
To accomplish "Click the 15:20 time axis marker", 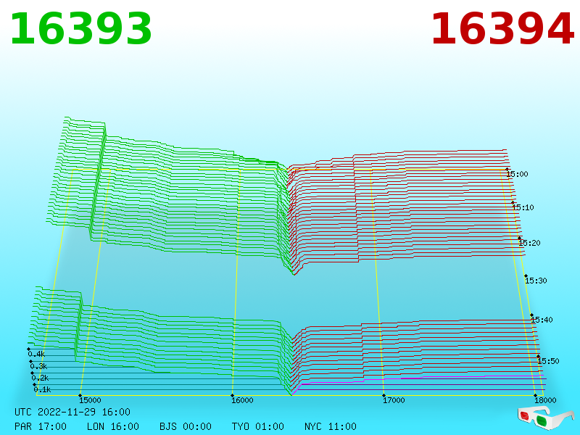I will [x=530, y=243].
